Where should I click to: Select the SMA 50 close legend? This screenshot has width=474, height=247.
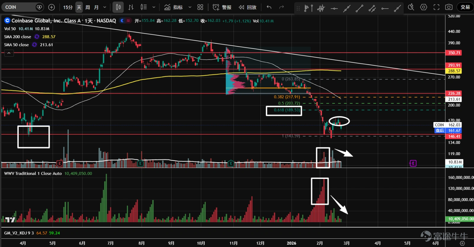16,45
